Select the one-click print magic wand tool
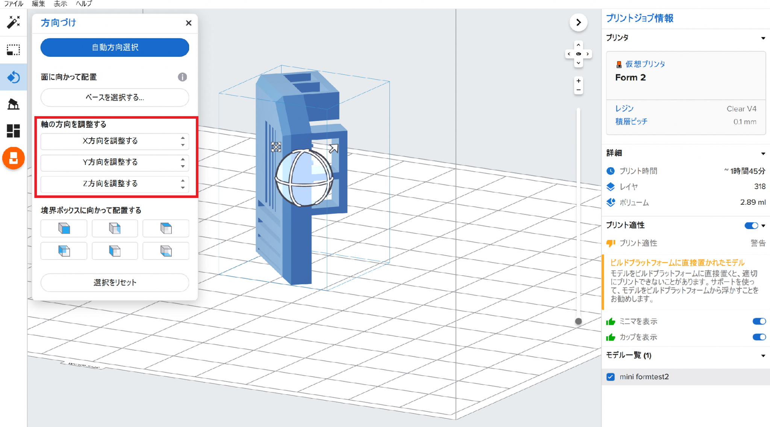 pos(14,23)
